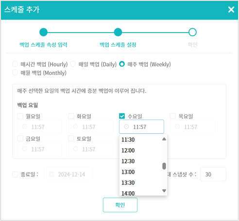Click the snapshot count field showing 30
Viewport: 239px width, 221px height.
click(x=213, y=174)
